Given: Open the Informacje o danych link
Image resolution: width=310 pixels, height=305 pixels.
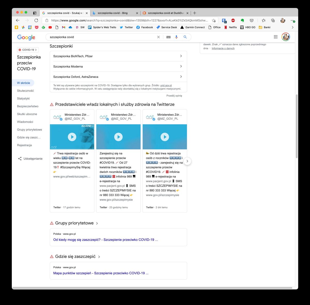Looking at the screenshot, I should [223, 49].
